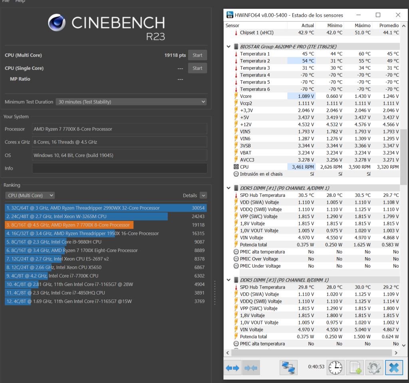Open the network computers remote sensor icon
This screenshot has width=409, height=383.
288,368
